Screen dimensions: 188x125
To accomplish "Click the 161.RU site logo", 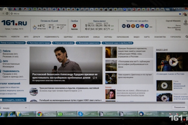I will [14, 23].
